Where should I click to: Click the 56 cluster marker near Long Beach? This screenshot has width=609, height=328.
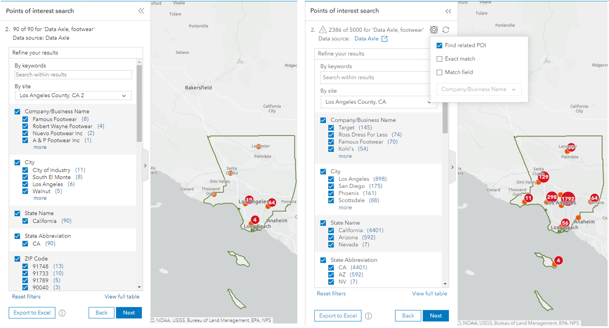[x=565, y=223]
